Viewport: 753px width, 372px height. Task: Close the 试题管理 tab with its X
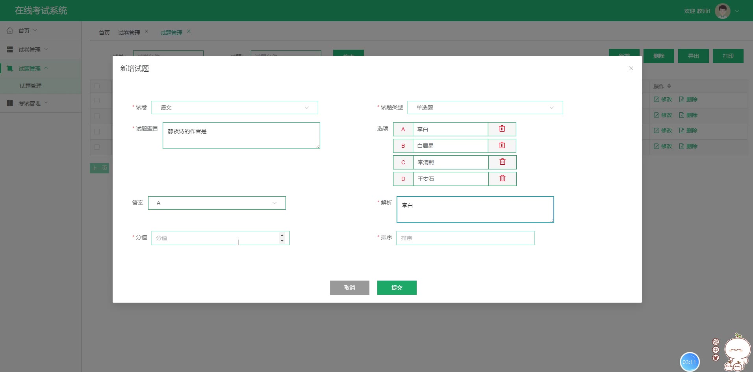[189, 32]
